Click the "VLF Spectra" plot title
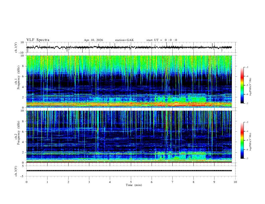The image size is (265, 204). click(38, 40)
